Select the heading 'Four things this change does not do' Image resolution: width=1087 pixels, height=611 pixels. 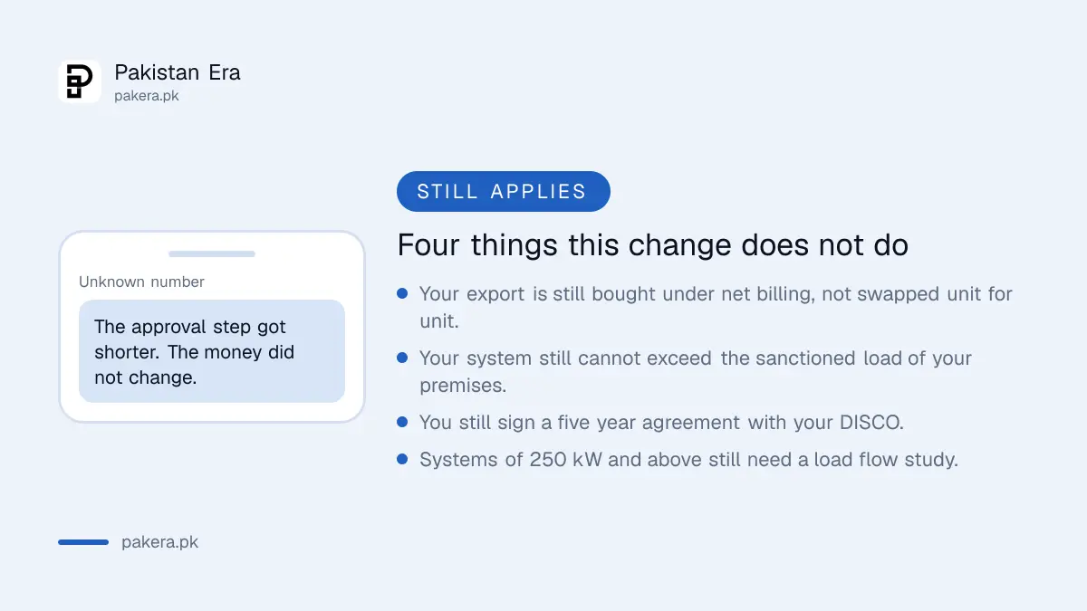click(x=653, y=245)
